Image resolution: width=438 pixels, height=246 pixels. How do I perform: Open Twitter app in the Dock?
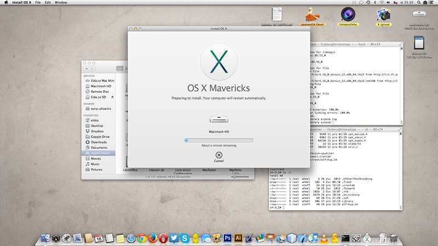tap(174, 238)
